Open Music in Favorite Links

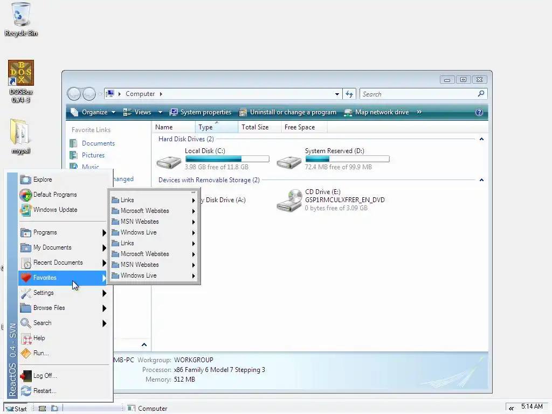91,167
